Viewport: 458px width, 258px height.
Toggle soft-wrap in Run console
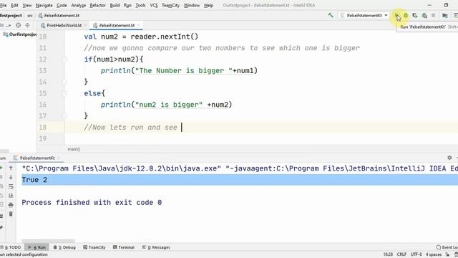(x=11, y=186)
